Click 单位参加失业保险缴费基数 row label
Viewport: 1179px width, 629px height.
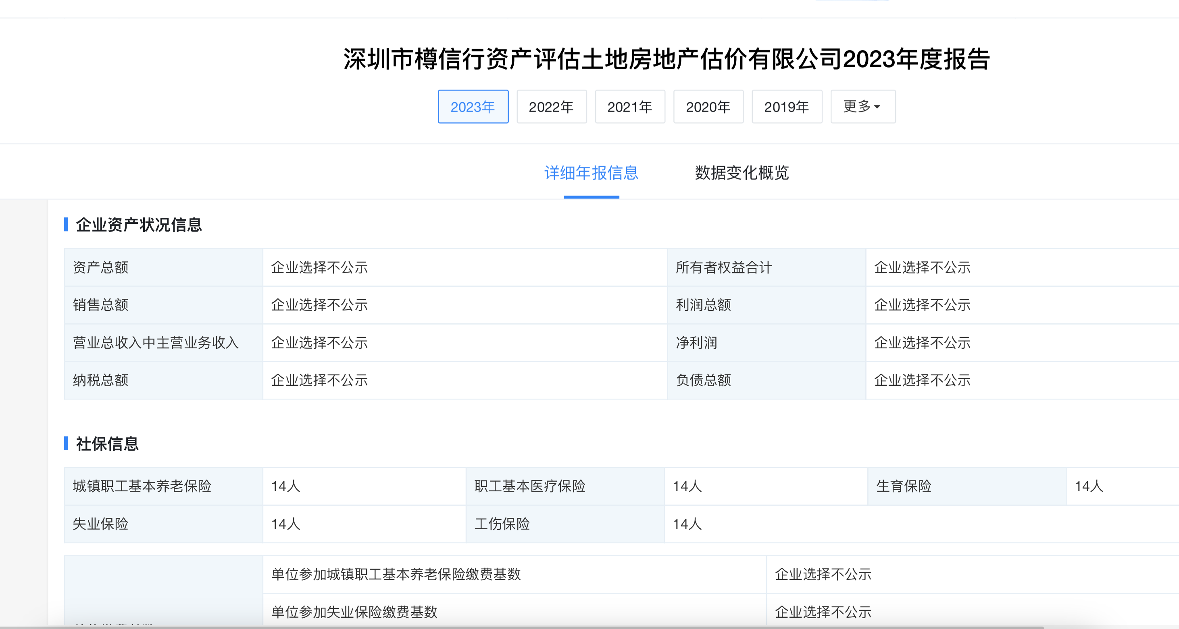point(354,612)
